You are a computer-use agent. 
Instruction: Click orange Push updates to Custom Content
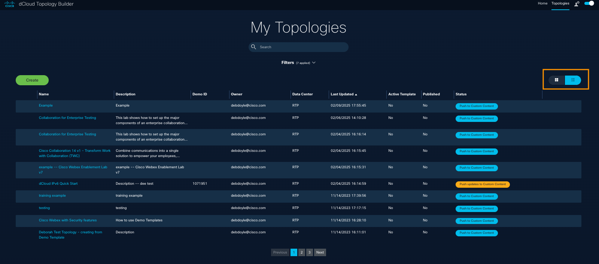tap(483, 184)
